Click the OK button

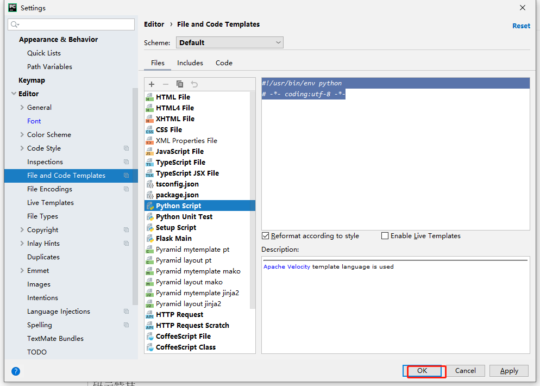(422, 371)
